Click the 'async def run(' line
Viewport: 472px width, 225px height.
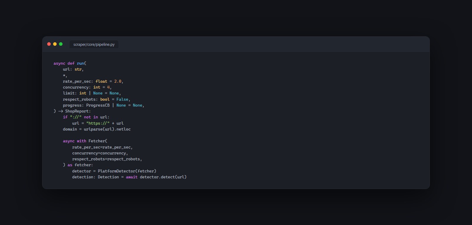[70, 63]
